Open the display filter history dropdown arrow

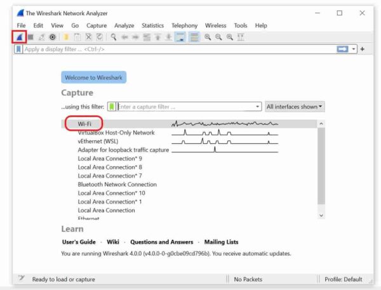[x=354, y=49]
